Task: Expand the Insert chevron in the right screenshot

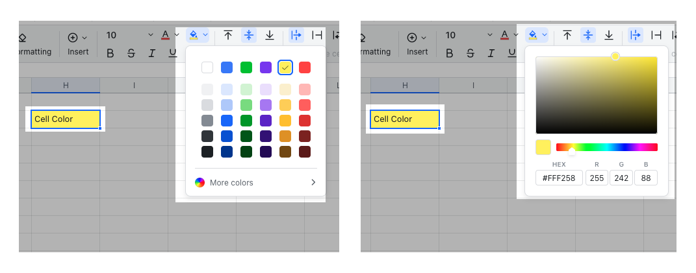Action: 424,38
